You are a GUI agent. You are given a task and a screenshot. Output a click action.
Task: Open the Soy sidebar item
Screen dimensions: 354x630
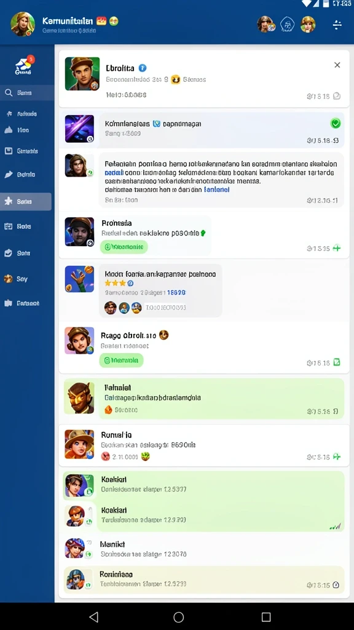[x=16, y=279]
